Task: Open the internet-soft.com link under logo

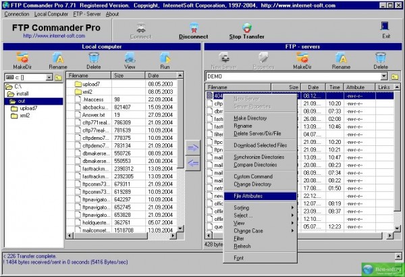Action: click(54, 36)
